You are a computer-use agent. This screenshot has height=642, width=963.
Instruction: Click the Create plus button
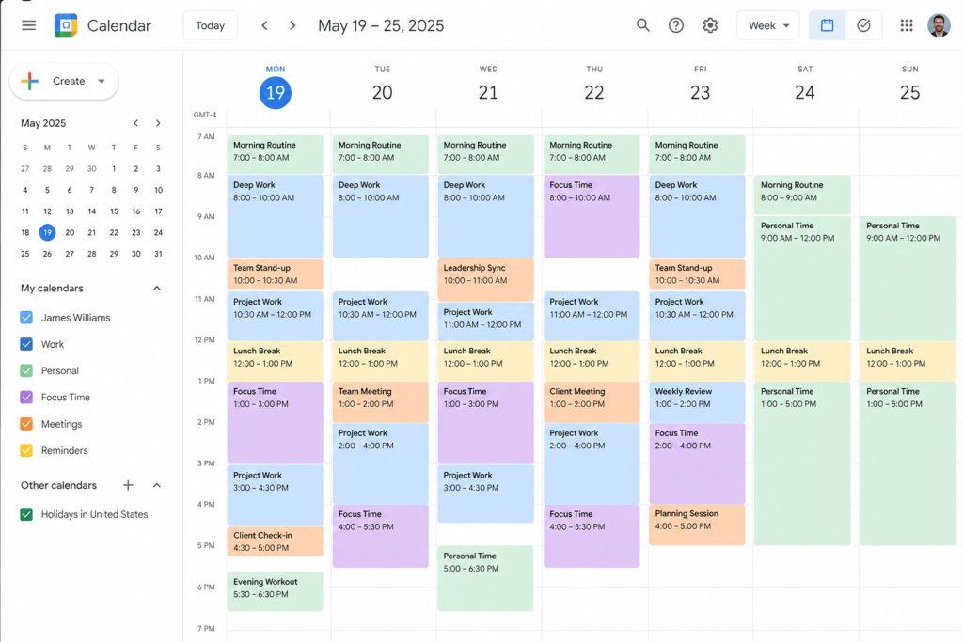pyautogui.click(x=64, y=81)
